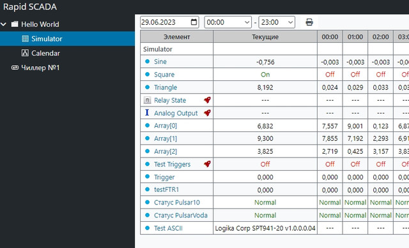Click the blue dot beside Array[1]
The image size is (409, 248).
(x=148, y=138)
